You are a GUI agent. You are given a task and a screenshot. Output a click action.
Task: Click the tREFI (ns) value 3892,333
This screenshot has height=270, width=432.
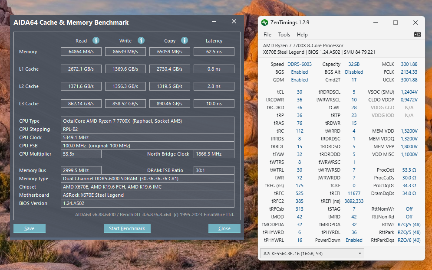[x=354, y=201]
